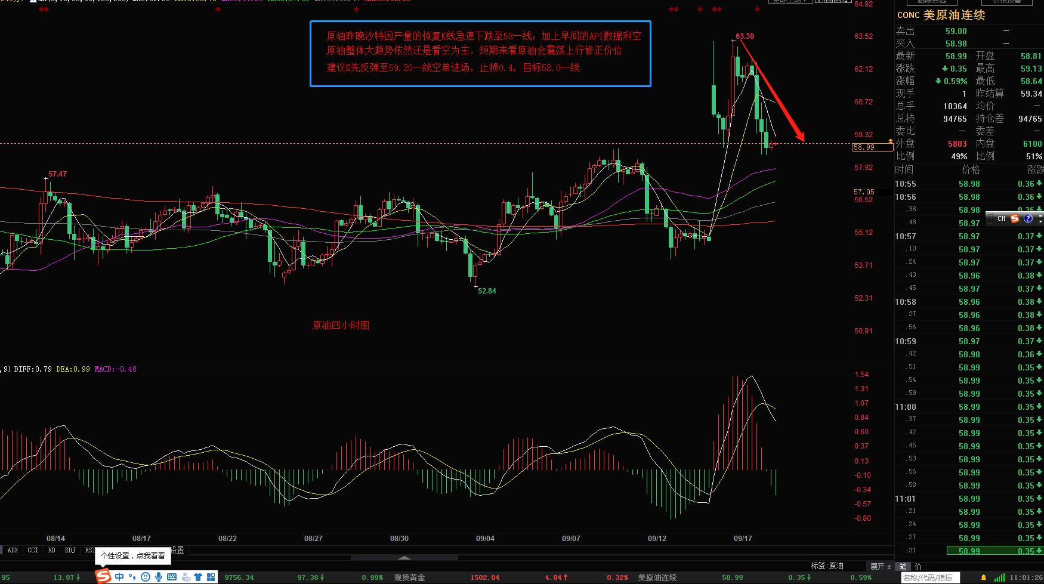Click the 1502.04 gold price in the status bar
Image resolution: width=1044 pixels, height=584 pixels.
485,577
